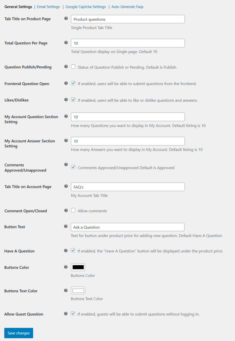
Task: Open the help tooltip for Question Publish/Pending
Action: [x=66, y=66]
